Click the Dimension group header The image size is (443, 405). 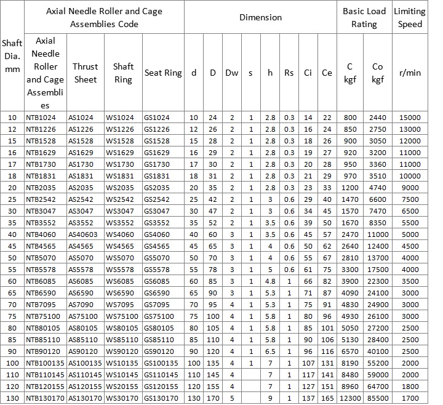(260, 17)
